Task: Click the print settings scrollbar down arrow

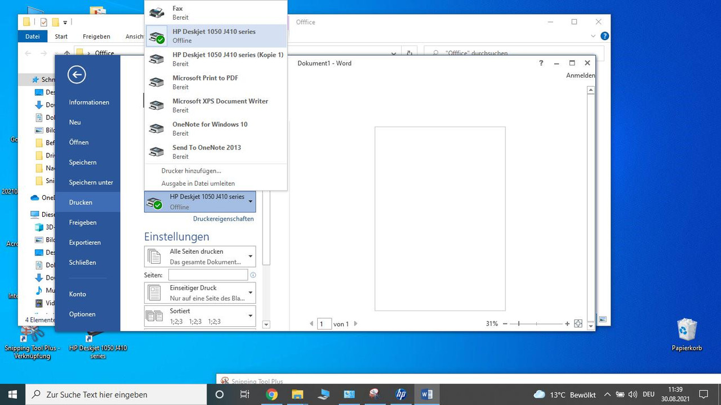Action: (266, 325)
